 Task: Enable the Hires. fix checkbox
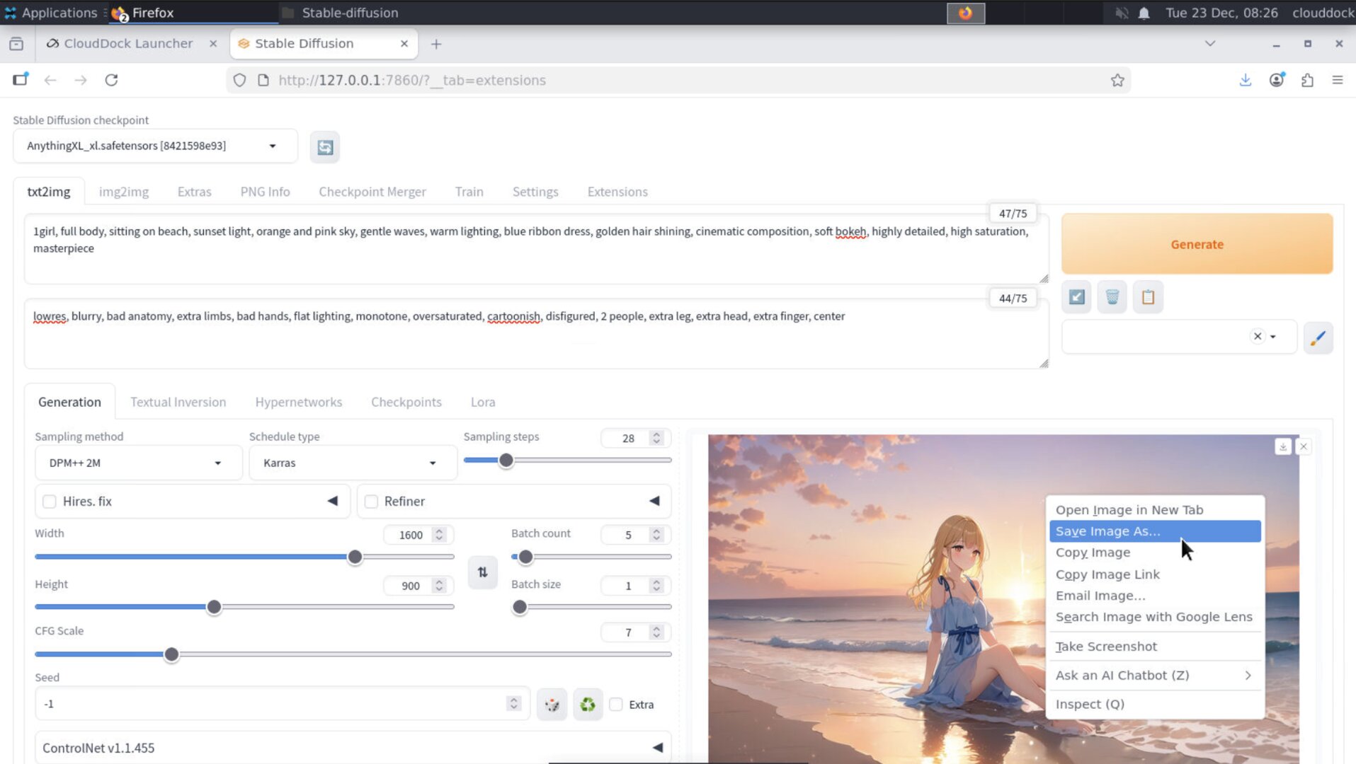pyautogui.click(x=49, y=501)
